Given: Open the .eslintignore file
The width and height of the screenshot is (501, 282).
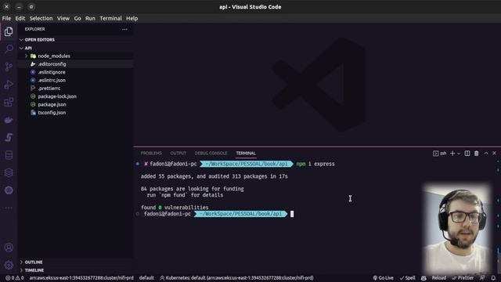Looking at the screenshot, I should 52,72.
